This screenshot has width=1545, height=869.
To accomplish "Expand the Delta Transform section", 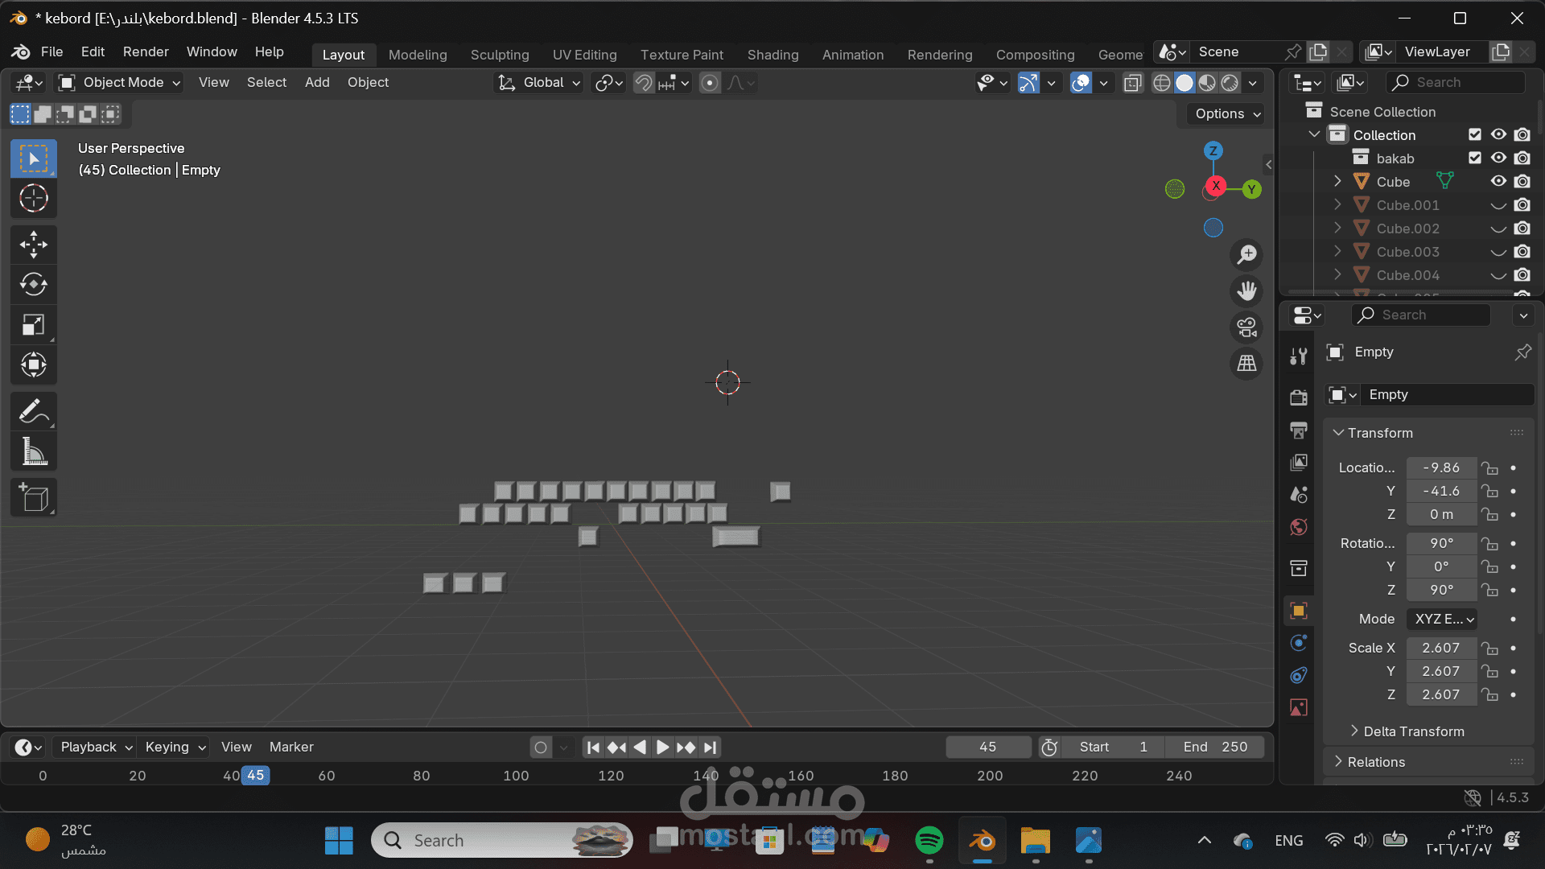I will [x=1412, y=731].
